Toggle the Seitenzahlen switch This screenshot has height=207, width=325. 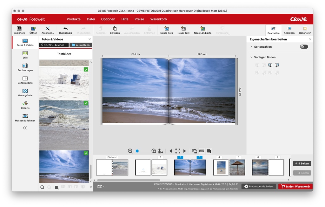tap(304, 47)
